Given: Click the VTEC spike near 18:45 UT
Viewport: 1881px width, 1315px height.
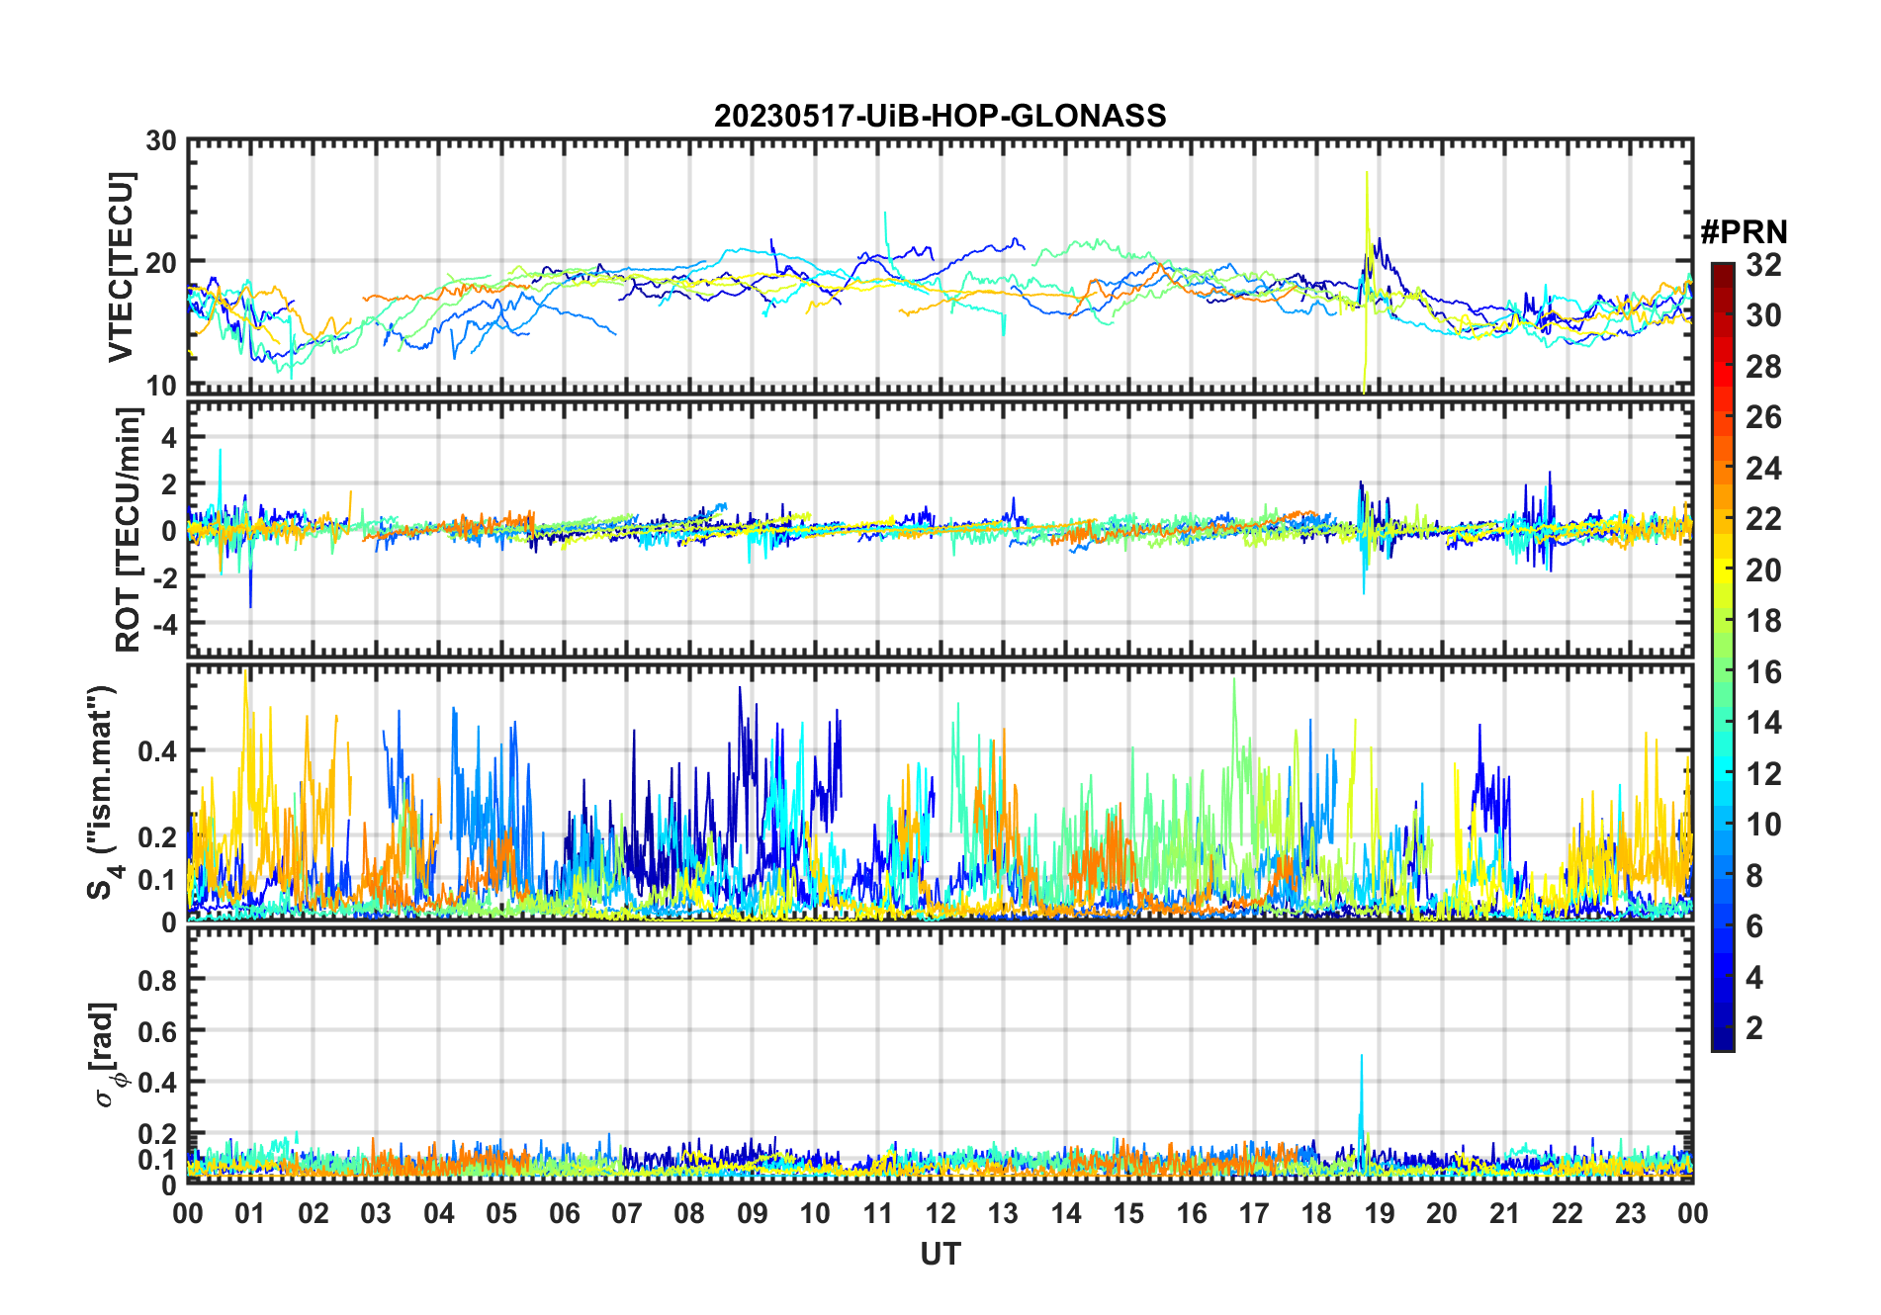Looking at the screenshot, I should pos(1367,282).
